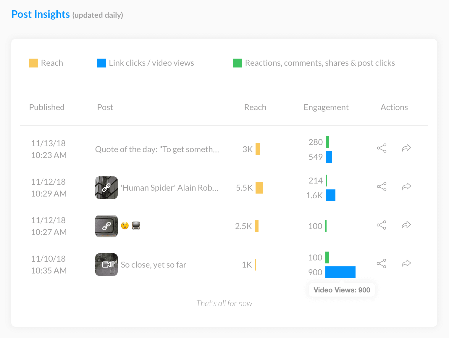Click the Engagement column header
The width and height of the screenshot is (449, 338).
point(326,107)
